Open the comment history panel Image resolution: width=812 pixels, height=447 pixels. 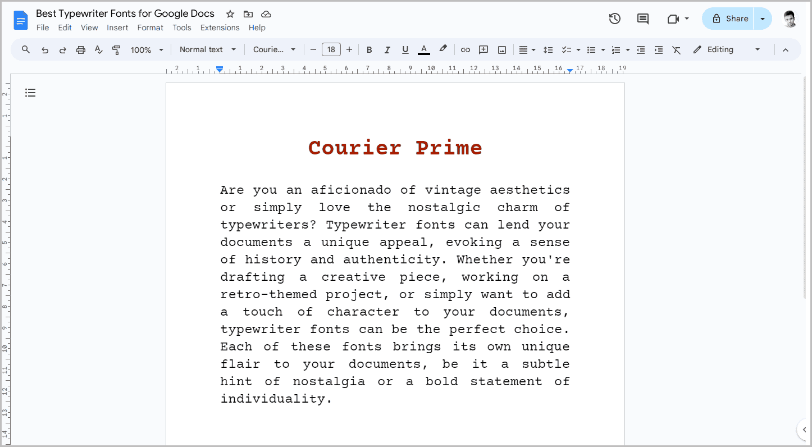(643, 19)
